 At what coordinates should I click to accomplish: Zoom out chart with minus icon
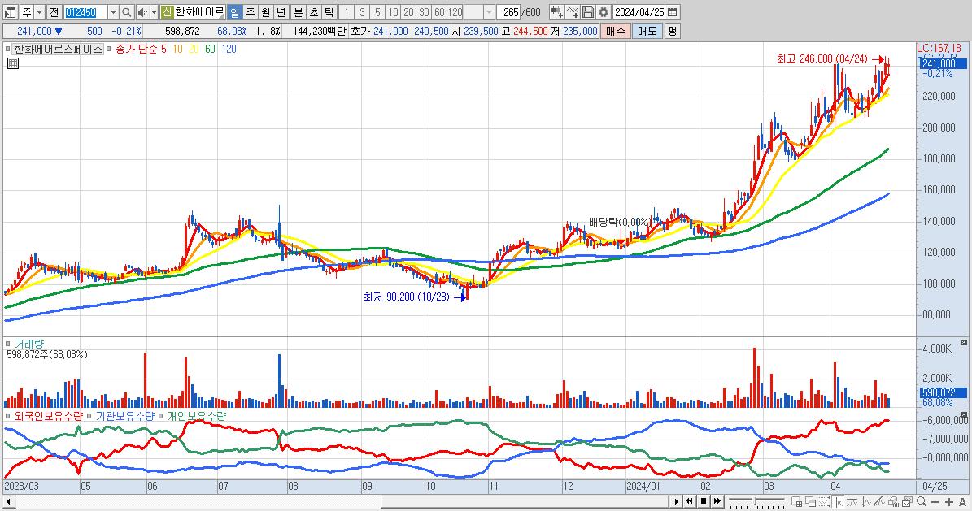point(935,502)
